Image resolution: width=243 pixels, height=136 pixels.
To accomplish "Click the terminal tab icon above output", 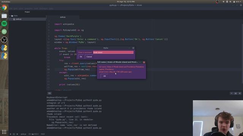I will click(x=49, y=93).
